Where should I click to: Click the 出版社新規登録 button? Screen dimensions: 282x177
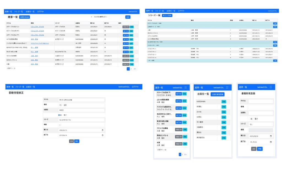click(218, 94)
